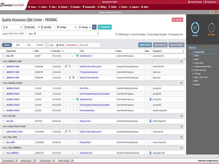Open the Payor dropdown
This screenshot has height=164, width=219.
pos(66,34)
